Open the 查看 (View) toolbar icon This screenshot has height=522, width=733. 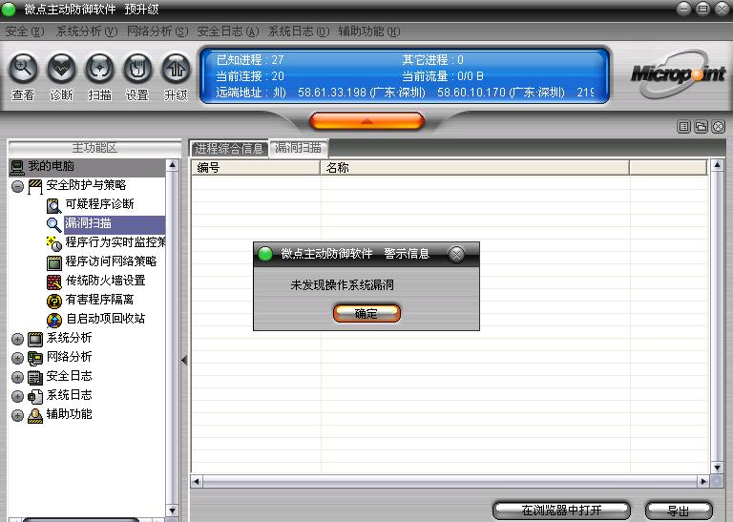click(23, 69)
